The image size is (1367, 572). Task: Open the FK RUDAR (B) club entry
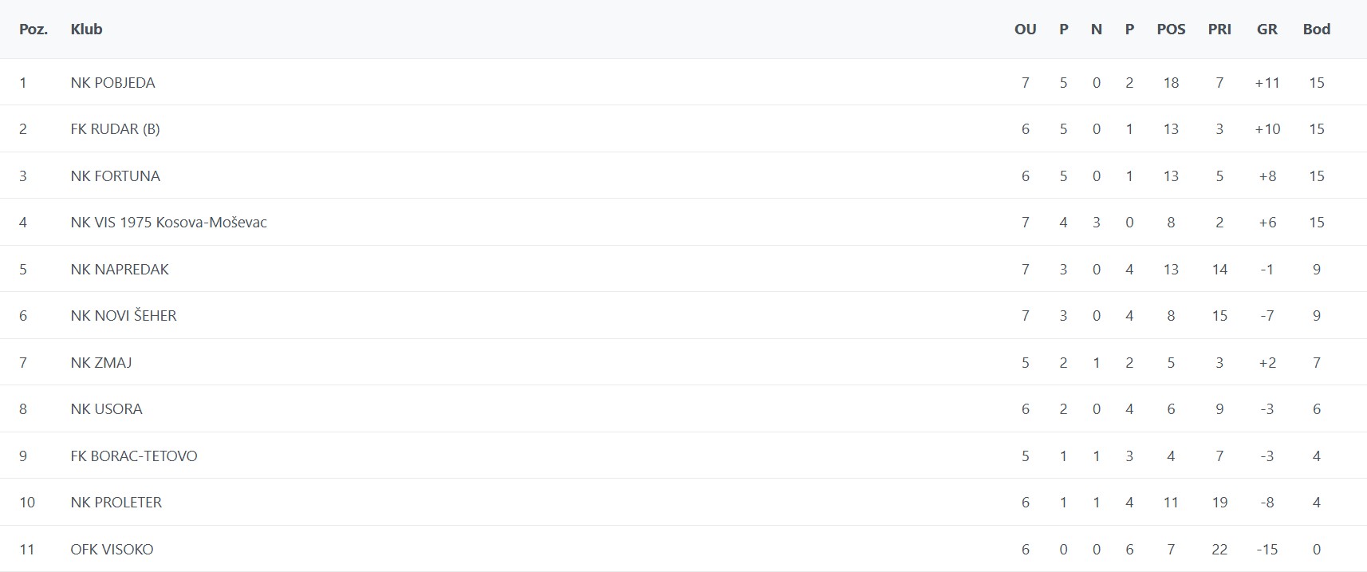115,129
